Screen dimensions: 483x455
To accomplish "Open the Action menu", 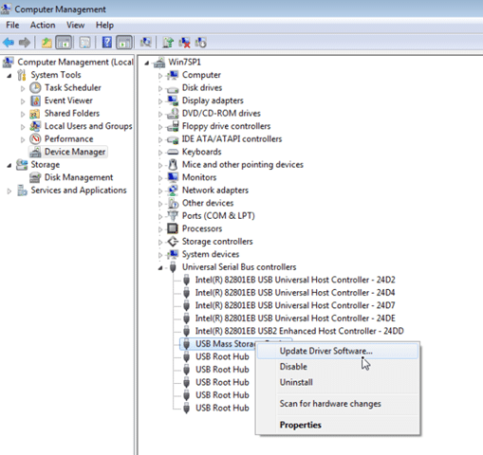I will 43,25.
